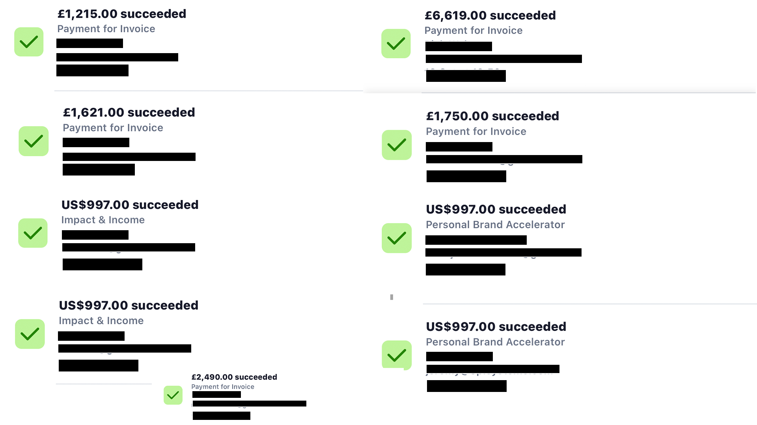This screenshot has height=425, width=757.
Task: Click 'Payment for Invoice' under £6,619.00
Action: (473, 30)
